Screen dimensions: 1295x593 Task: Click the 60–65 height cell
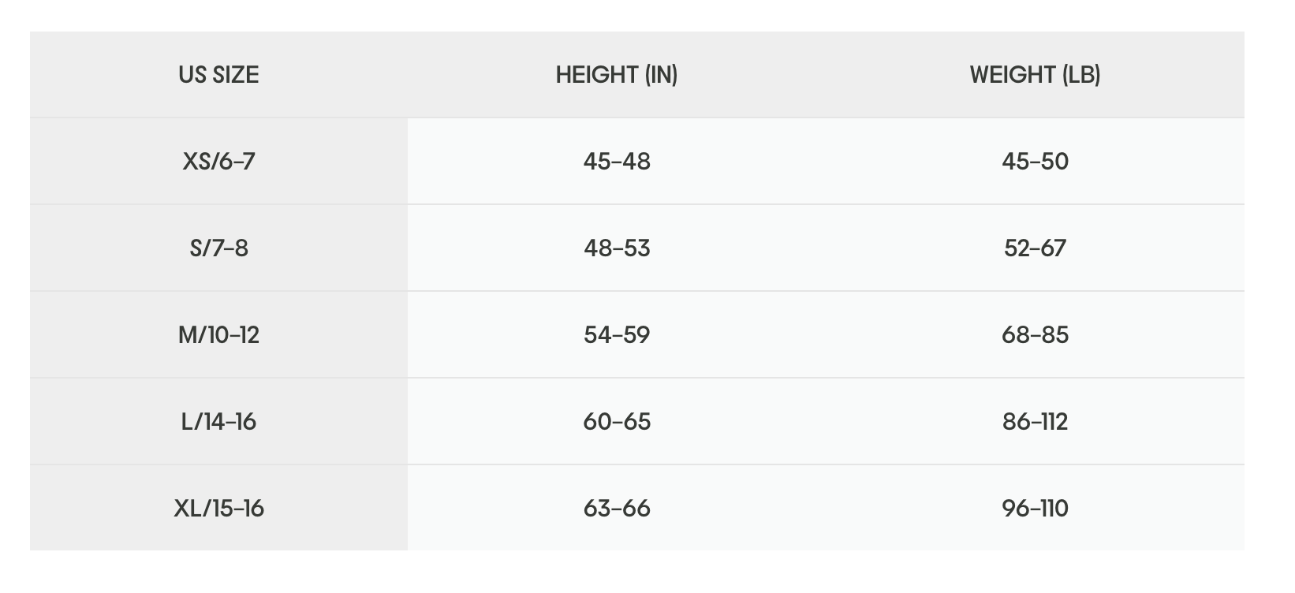point(617,422)
